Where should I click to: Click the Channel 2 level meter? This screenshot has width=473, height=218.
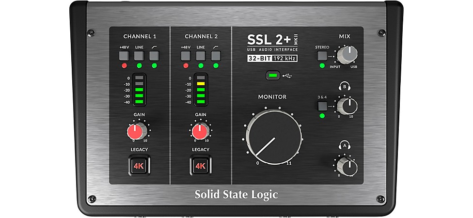tap(201, 90)
